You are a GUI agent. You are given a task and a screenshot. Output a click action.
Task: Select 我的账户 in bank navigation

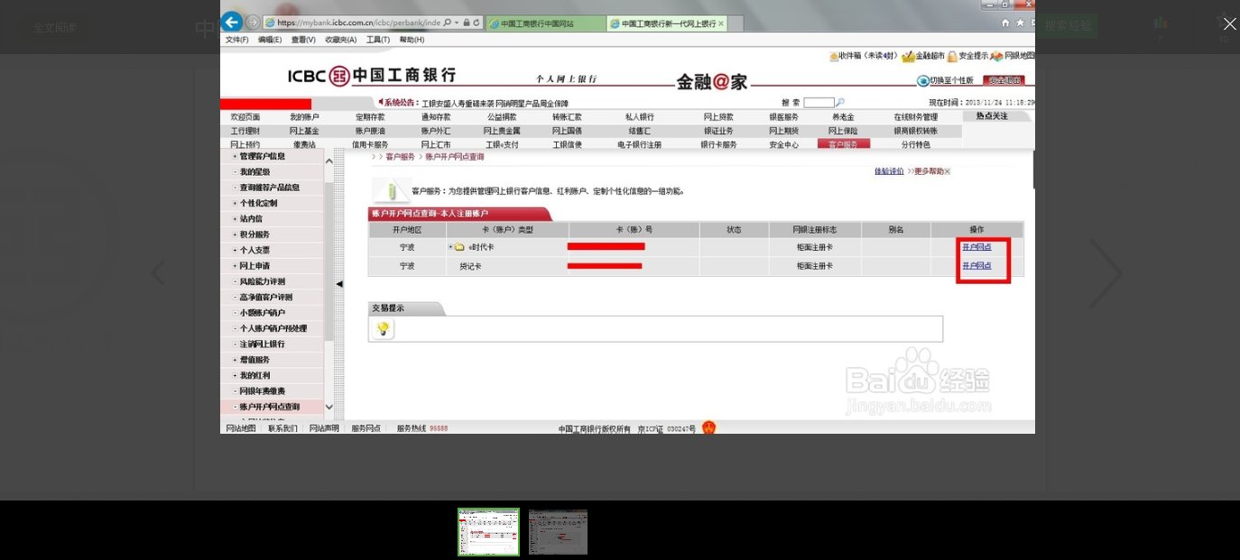[x=304, y=117]
